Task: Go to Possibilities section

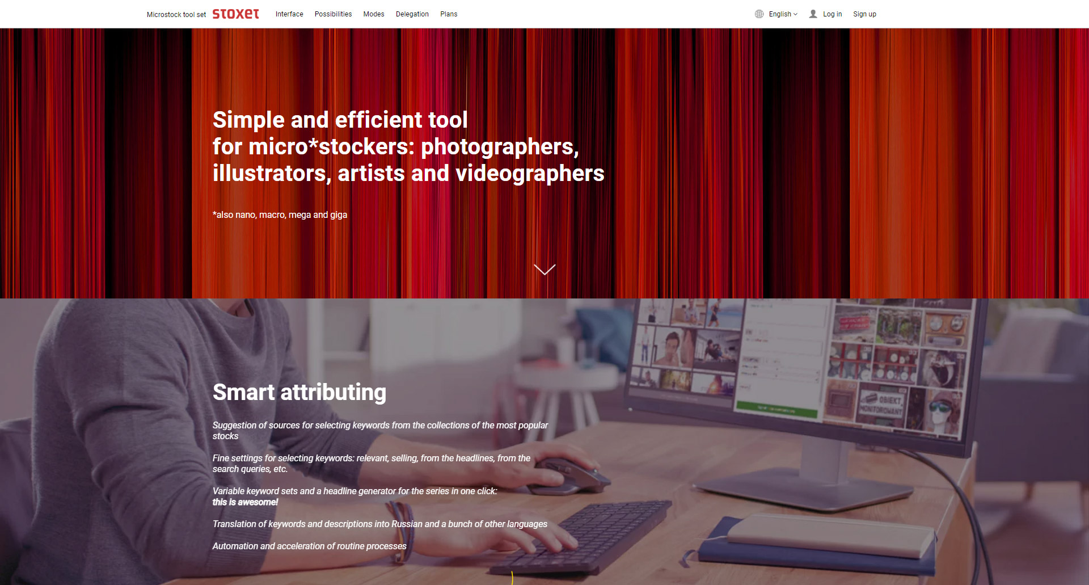Action: (333, 14)
